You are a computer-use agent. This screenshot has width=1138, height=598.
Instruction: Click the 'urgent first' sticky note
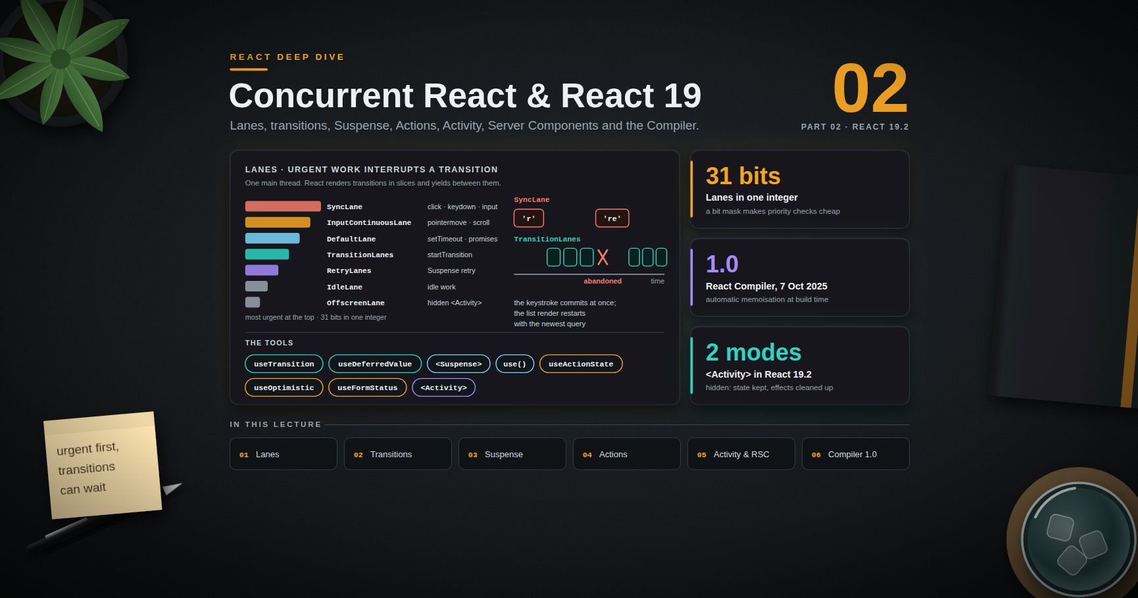pos(103,465)
